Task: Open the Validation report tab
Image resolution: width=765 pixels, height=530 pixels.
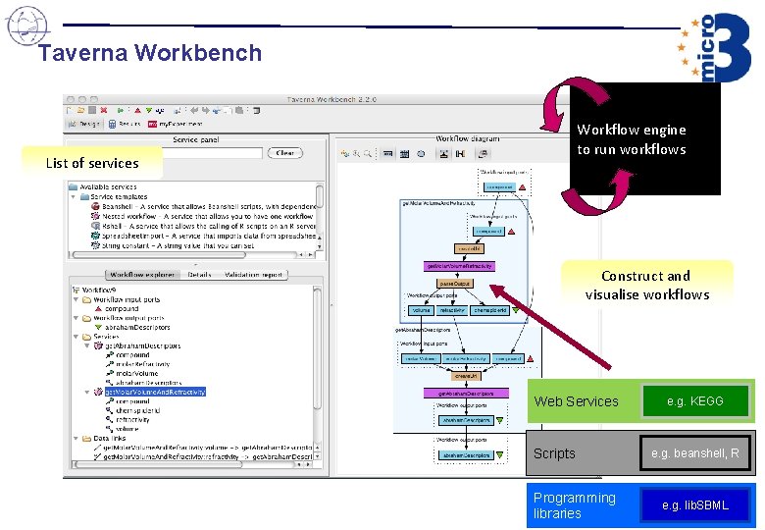Action: click(253, 275)
